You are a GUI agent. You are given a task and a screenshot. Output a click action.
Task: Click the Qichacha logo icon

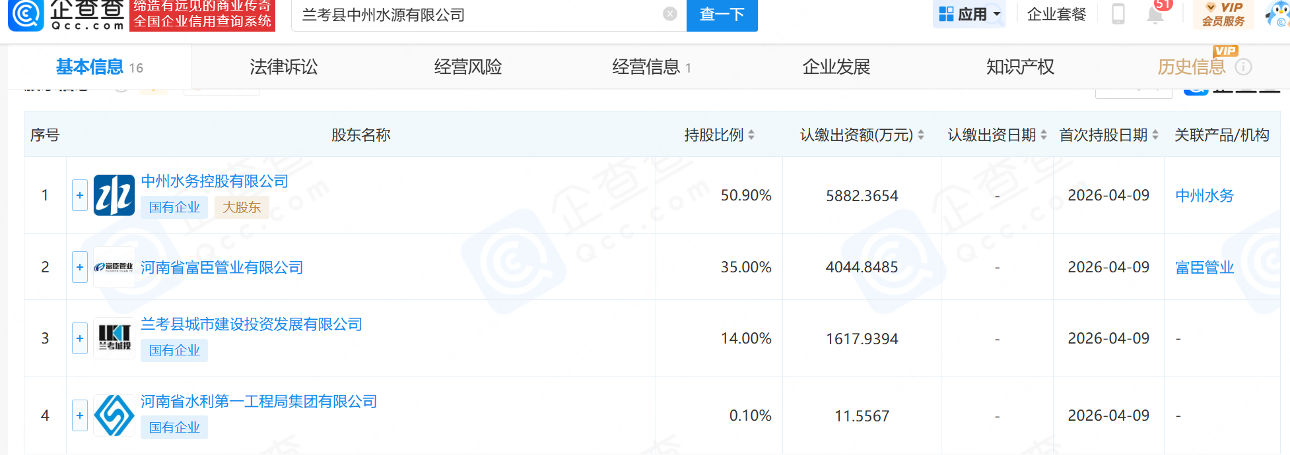click(x=26, y=15)
